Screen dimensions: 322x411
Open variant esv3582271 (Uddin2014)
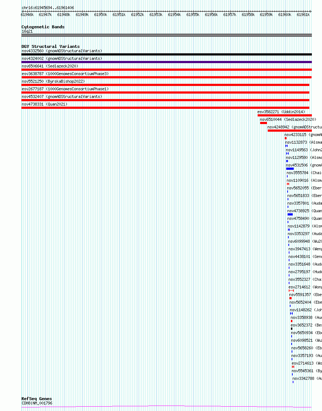281,112
